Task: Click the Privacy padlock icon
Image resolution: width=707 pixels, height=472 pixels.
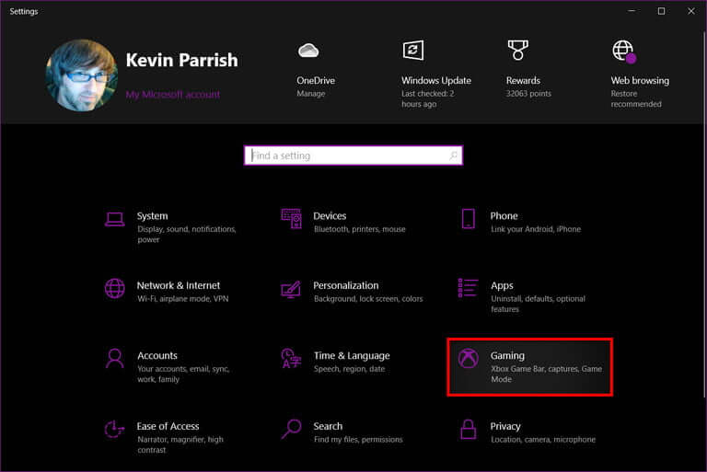Action: coord(468,429)
